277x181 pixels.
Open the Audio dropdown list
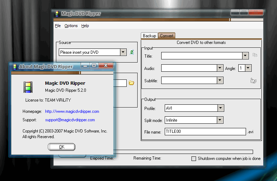[x=220, y=68]
